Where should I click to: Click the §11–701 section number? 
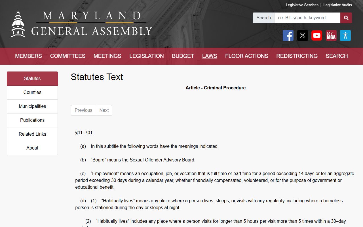85,133
